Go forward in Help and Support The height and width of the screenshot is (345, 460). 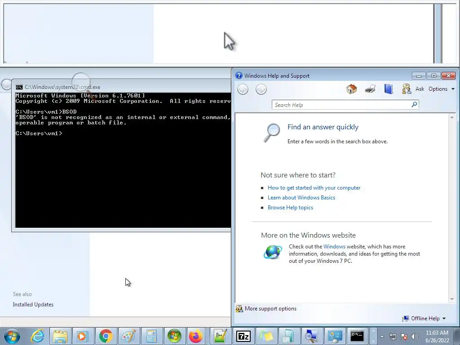[x=261, y=89]
